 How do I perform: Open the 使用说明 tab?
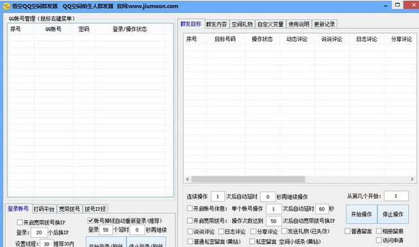[299, 24]
